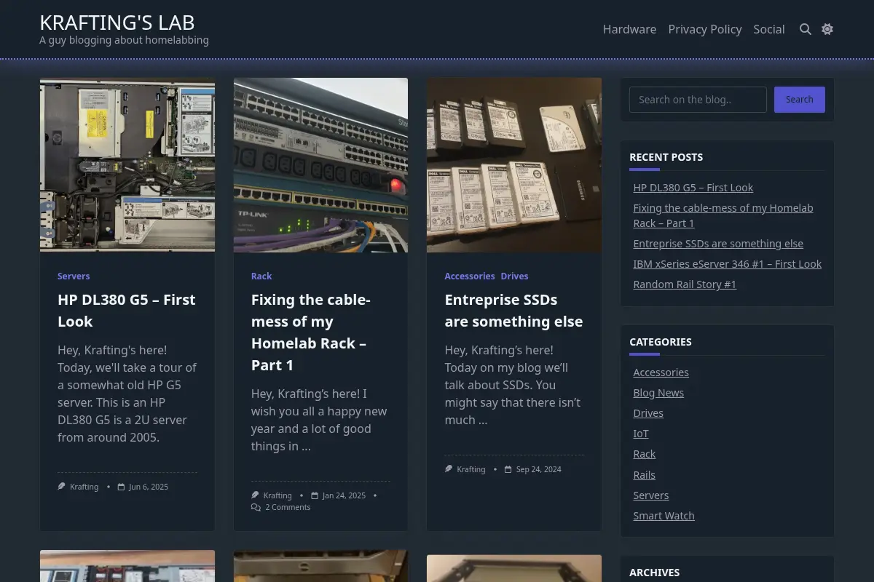Open the HP DL380 G5 server thumbnail
Image resolution: width=874 pixels, height=582 pixels.
tap(127, 164)
